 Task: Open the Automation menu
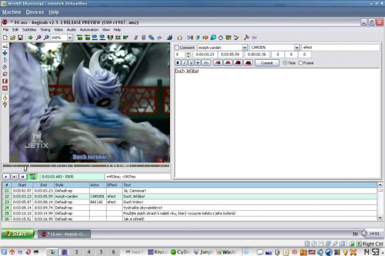tap(89, 30)
